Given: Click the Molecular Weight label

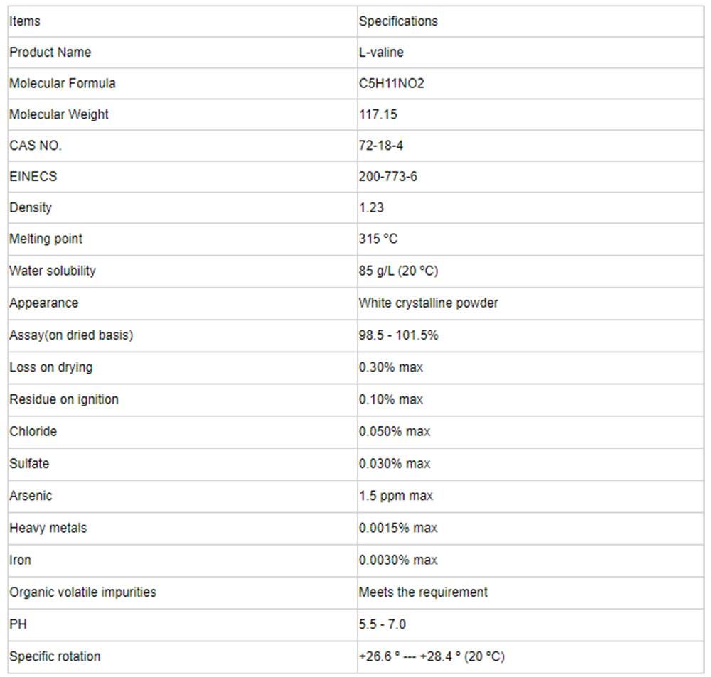Looking at the screenshot, I should (x=59, y=114).
